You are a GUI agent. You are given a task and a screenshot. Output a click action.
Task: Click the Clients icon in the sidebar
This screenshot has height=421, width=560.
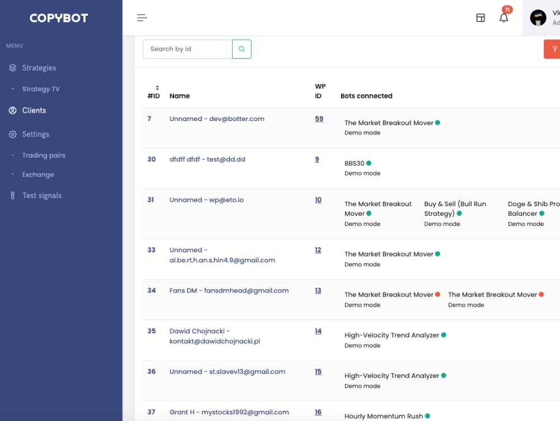point(12,110)
